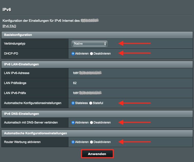Click the LAN IPv6-Adresse value
This screenshot has height=162, width=194.
coord(87,73)
